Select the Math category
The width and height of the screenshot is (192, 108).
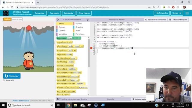click(x=81, y=31)
